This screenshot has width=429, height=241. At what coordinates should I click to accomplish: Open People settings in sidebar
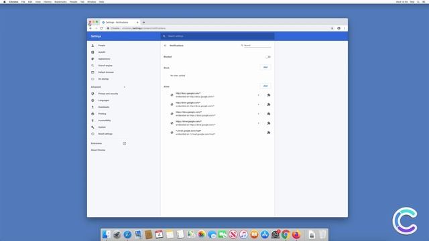pyautogui.click(x=101, y=46)
